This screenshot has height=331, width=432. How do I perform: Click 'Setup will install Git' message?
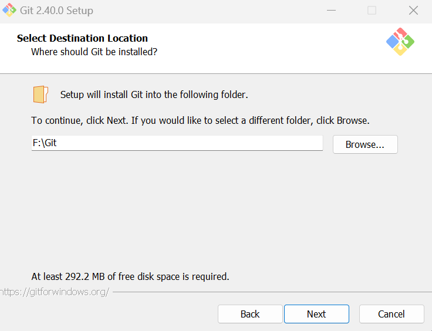(x=154, y=94)
